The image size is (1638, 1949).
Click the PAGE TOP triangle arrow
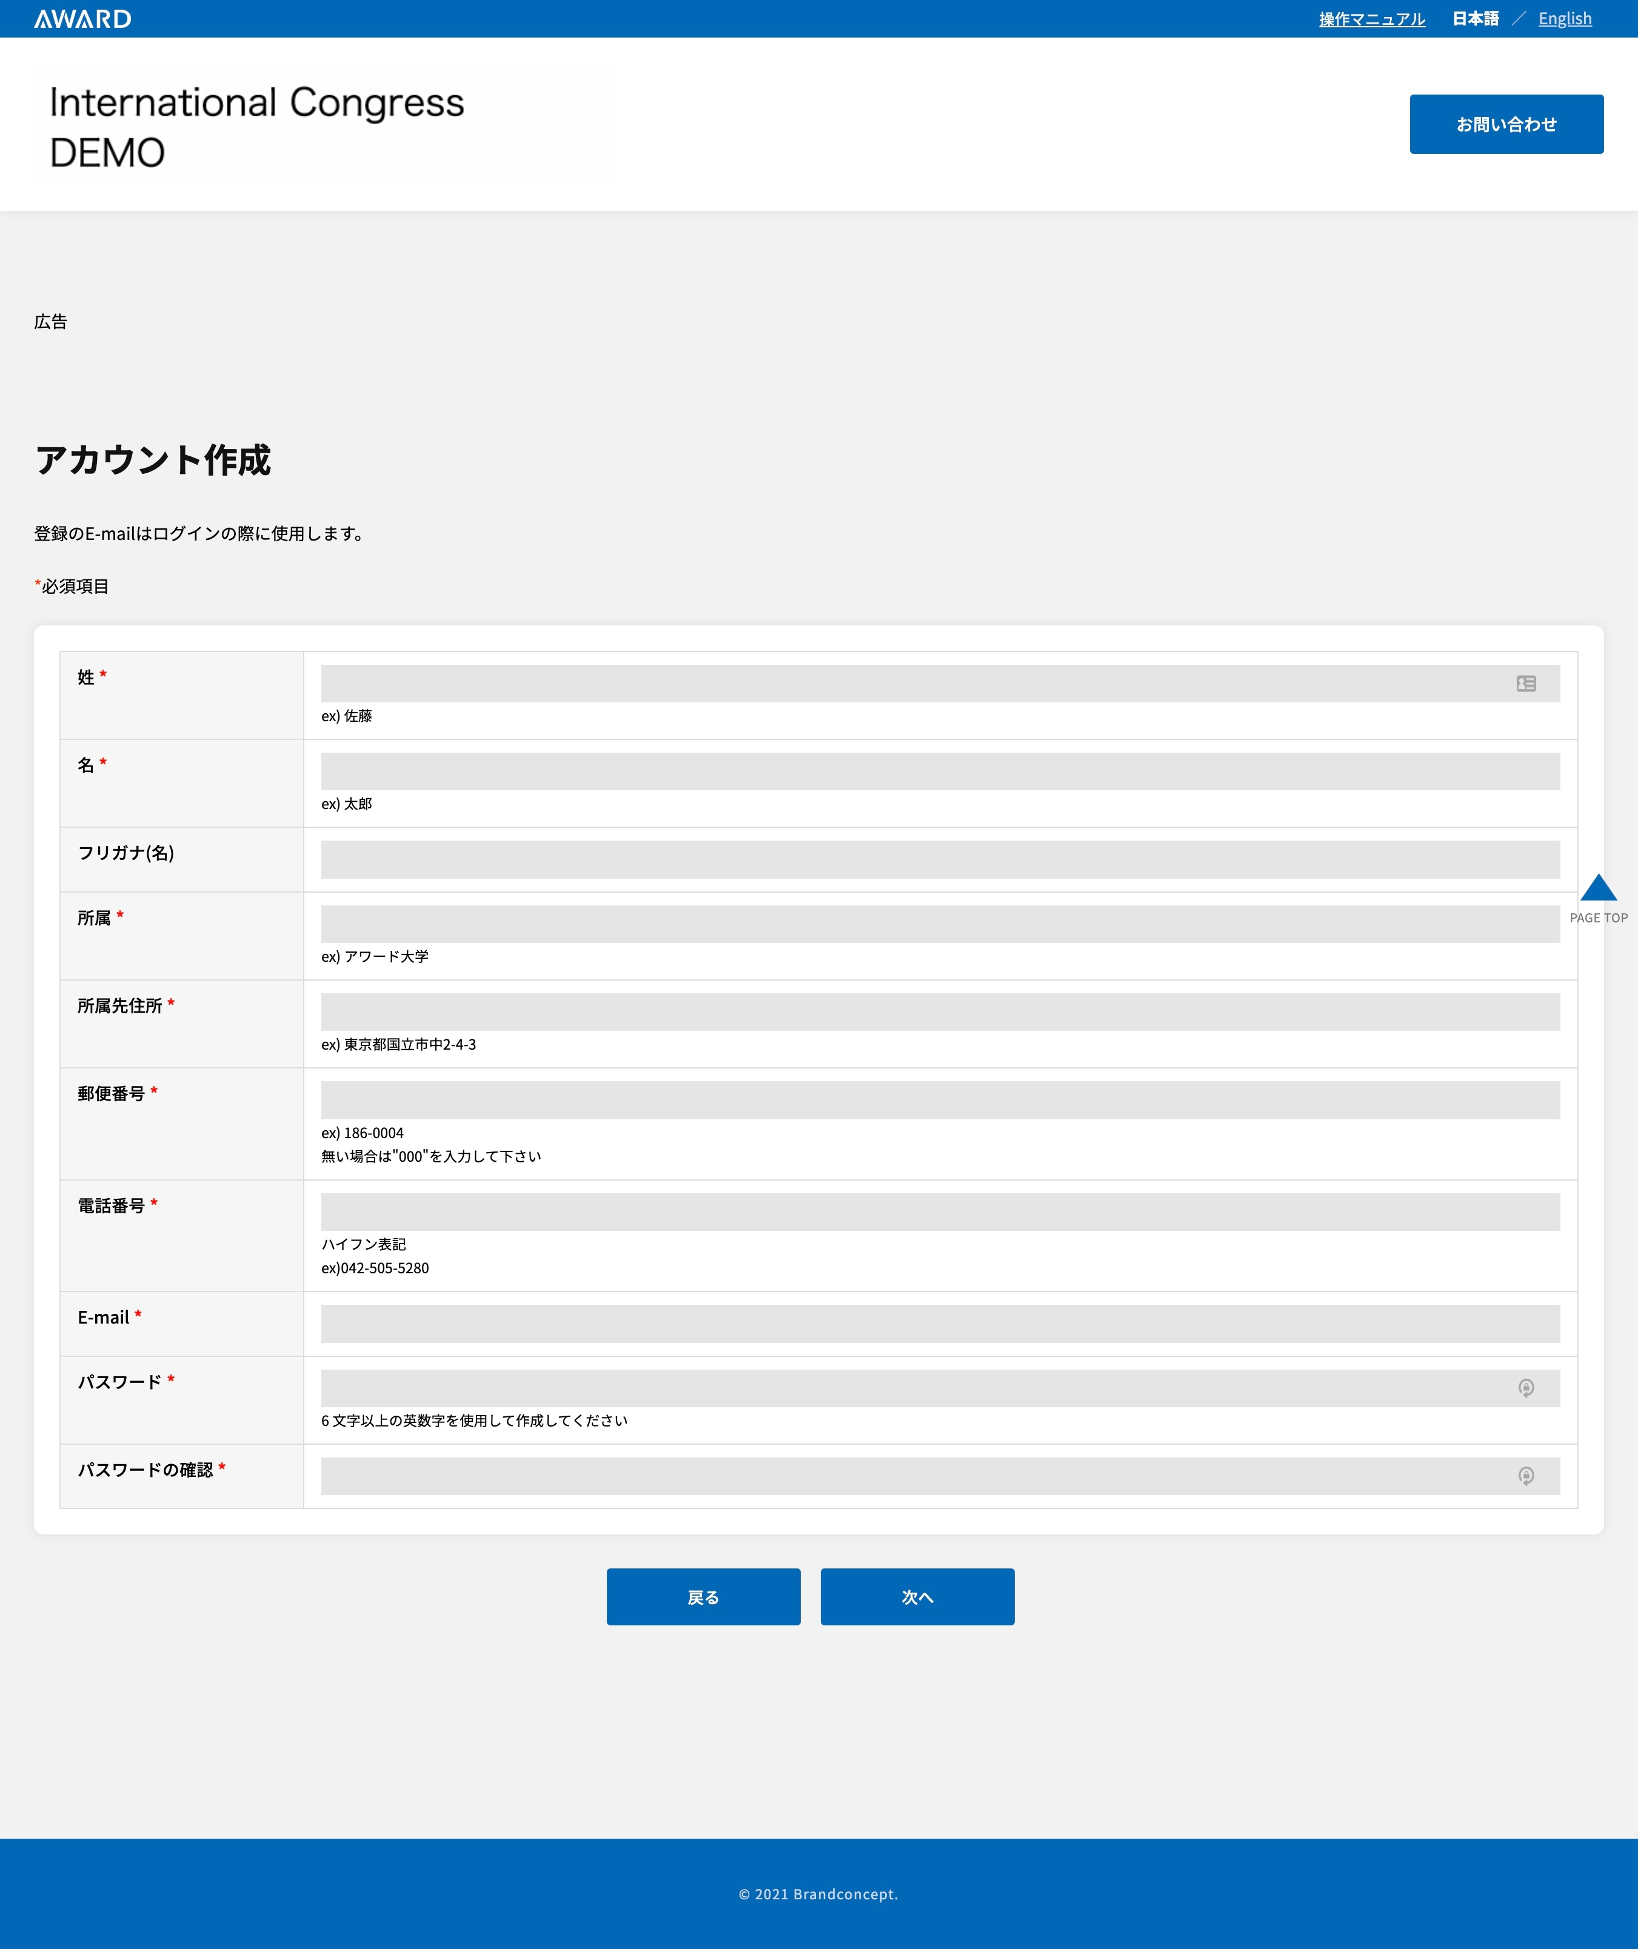pos(1598,887)
